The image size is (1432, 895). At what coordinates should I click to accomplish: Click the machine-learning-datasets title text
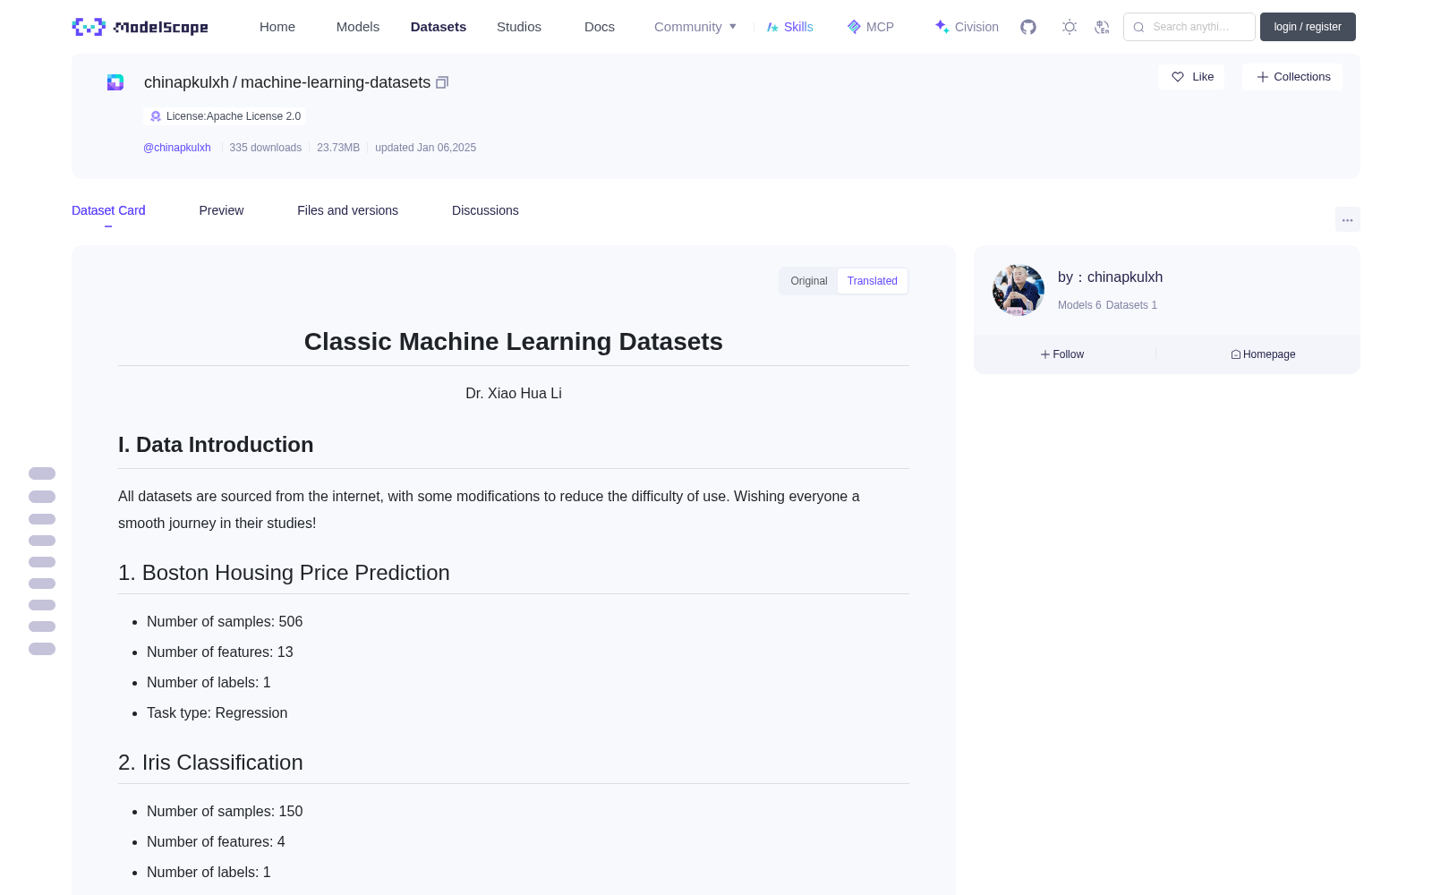[336, 82]
